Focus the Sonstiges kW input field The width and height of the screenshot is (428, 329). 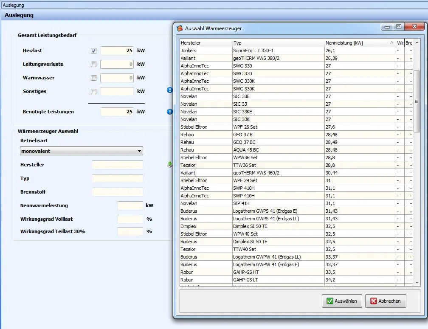click(x=117, y=91)
